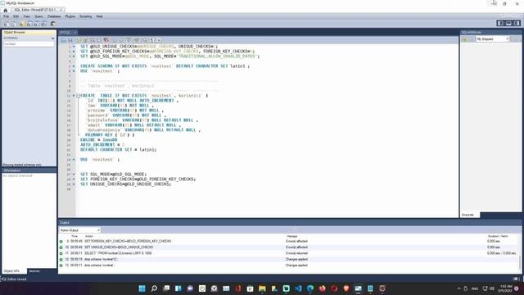
Task: Click the CREATE SCHEMA IF NOT EXISTS code line
Action: coord(165,66)
